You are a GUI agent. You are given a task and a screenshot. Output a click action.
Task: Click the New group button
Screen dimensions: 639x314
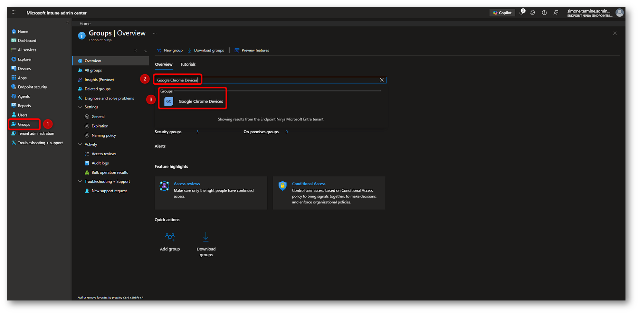[170, 50]
